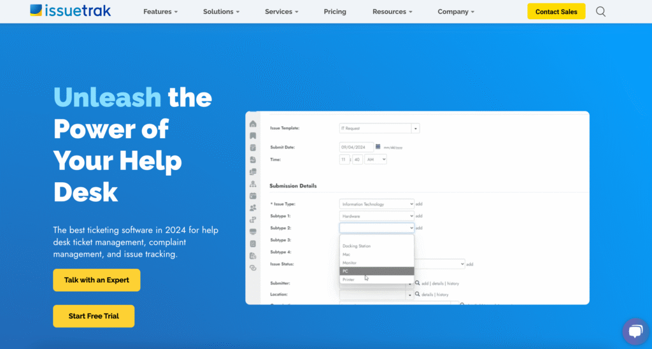This screenshot has width=652, height=349.
Task: Click the calendar icon in demo sidebar
Action: 253,196
